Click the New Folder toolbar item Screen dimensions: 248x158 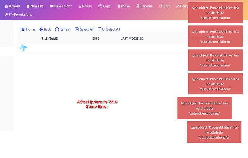coord(61,6)
